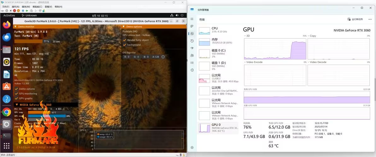Screen dimensions: 376x157
Task: Pause the virtual machine from the toolbar
Action: 23,10
